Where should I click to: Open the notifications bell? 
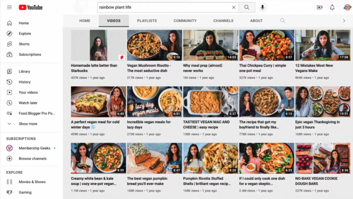coord(332,7)
